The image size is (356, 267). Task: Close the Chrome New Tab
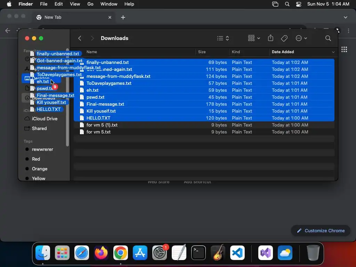pyautogui.click(x=110, y=17)
